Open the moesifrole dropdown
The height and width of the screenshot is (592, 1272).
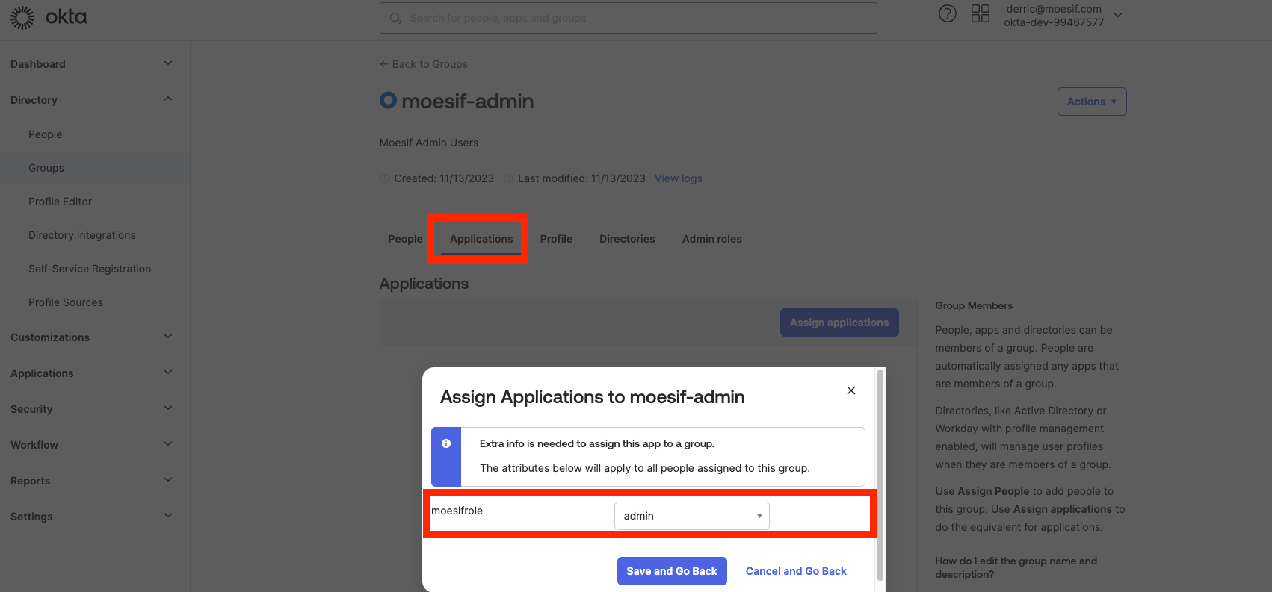(x=691, y=516)
